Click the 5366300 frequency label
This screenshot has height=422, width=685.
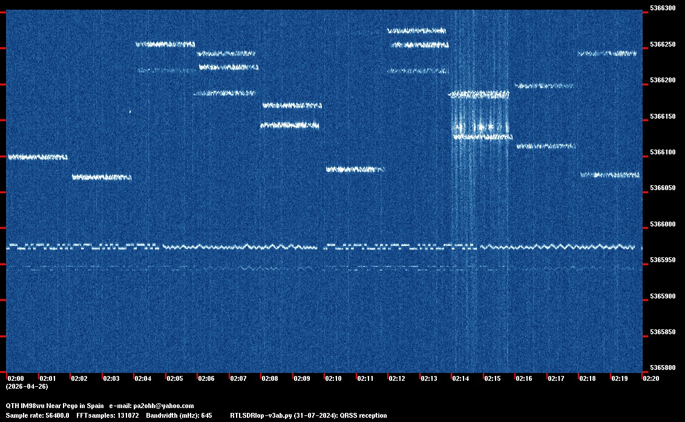pos(662,8)
